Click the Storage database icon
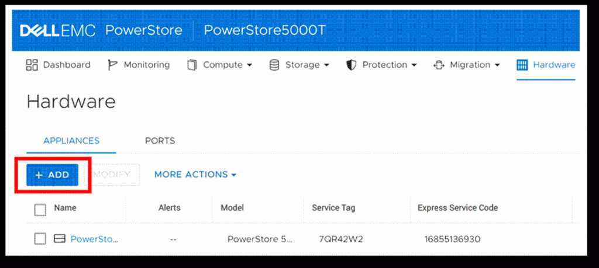The width and height of the screenshot is (599, 268). tap(274, 65)
